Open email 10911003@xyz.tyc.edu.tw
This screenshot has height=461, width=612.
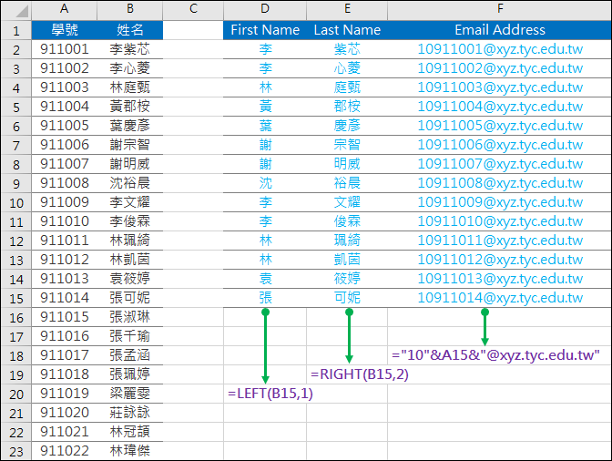point(500,87)
